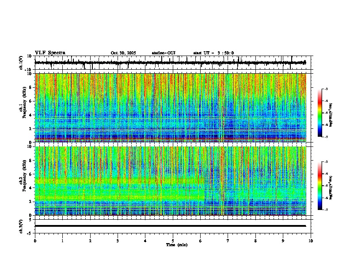The height and width of the screenshot is (270, 350).
Task: Click the "-7" label on ch.1 color bar
Action: point(326,137)
